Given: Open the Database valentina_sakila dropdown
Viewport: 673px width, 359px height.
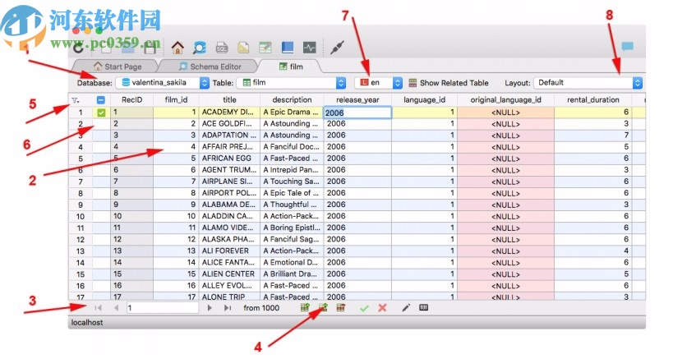Looking at the screenshot, I should [162, 82].
